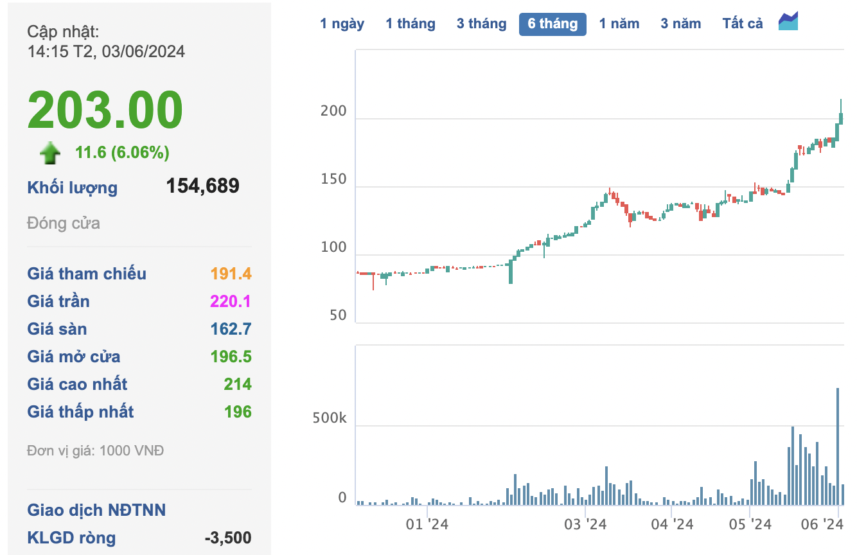Click the 150 price axis label
857x555 pixels.
pos(333,180)
